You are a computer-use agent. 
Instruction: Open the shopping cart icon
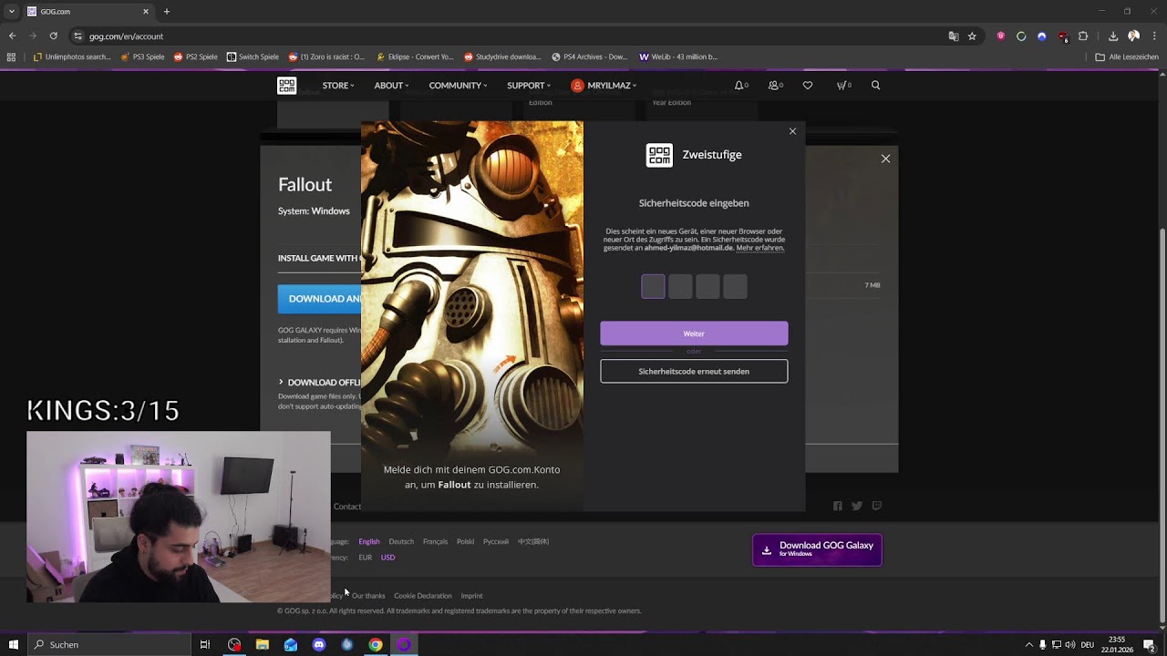(843, 86)
